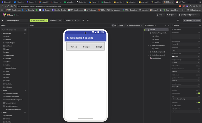The height and width of the screenshot is (123, 202).
Task: Disable the ShowStatusBar property
Action: click(199, 93)
